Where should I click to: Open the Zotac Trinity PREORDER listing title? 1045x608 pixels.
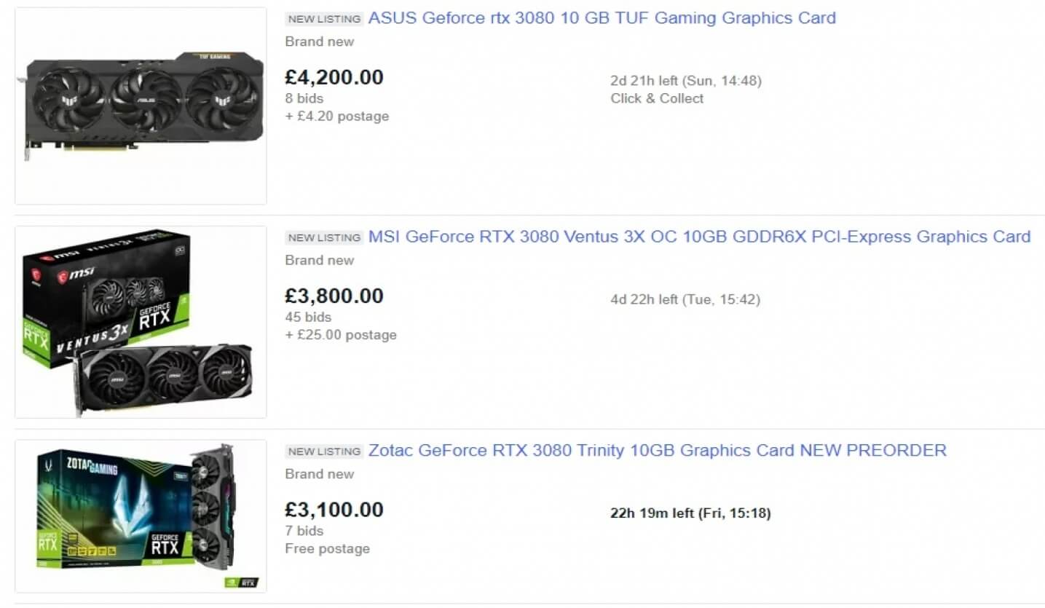tap(657, 451)
